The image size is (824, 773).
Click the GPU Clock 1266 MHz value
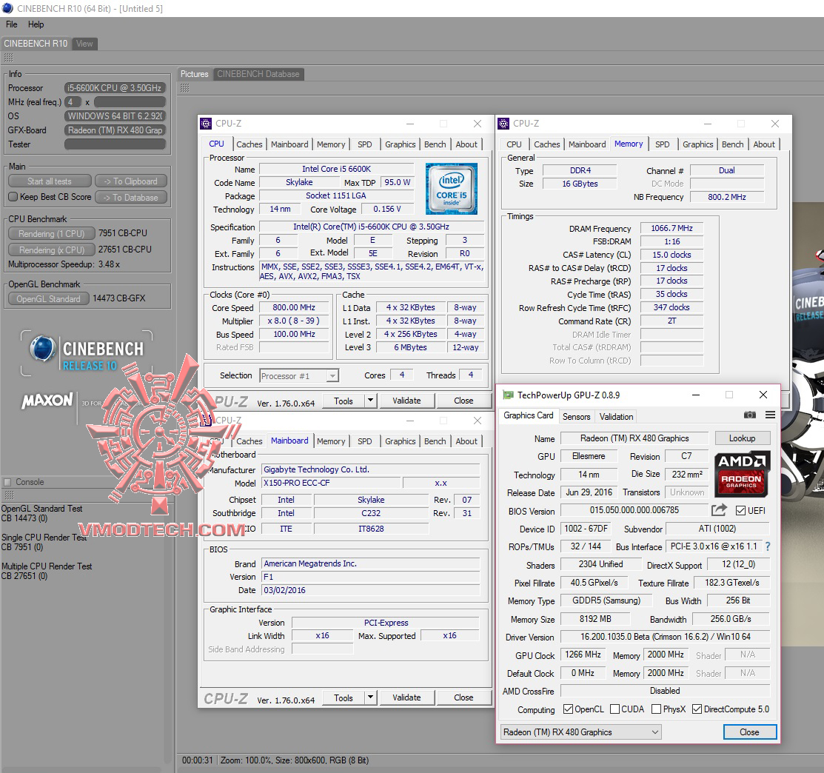point(583,655)
